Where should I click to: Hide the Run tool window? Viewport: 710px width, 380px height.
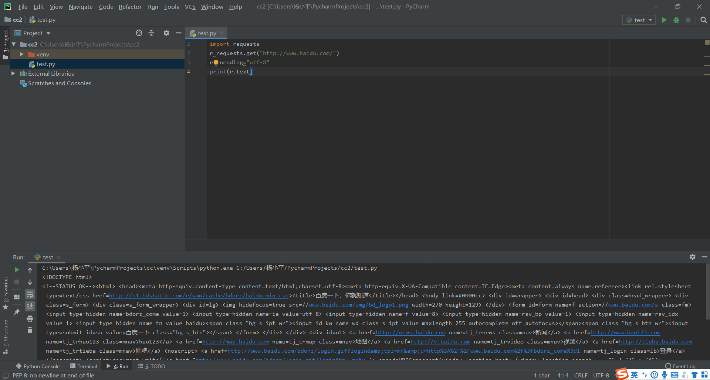coord(704,257)
